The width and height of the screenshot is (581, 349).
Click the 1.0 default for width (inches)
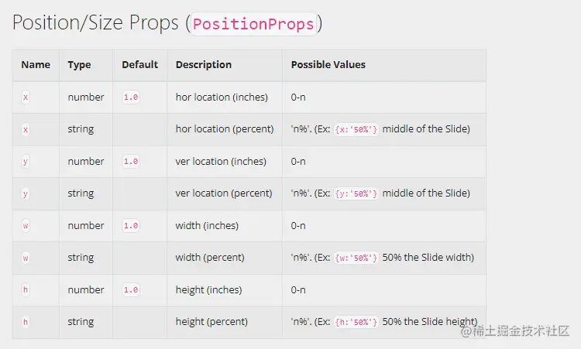click(x=131, y=226)
